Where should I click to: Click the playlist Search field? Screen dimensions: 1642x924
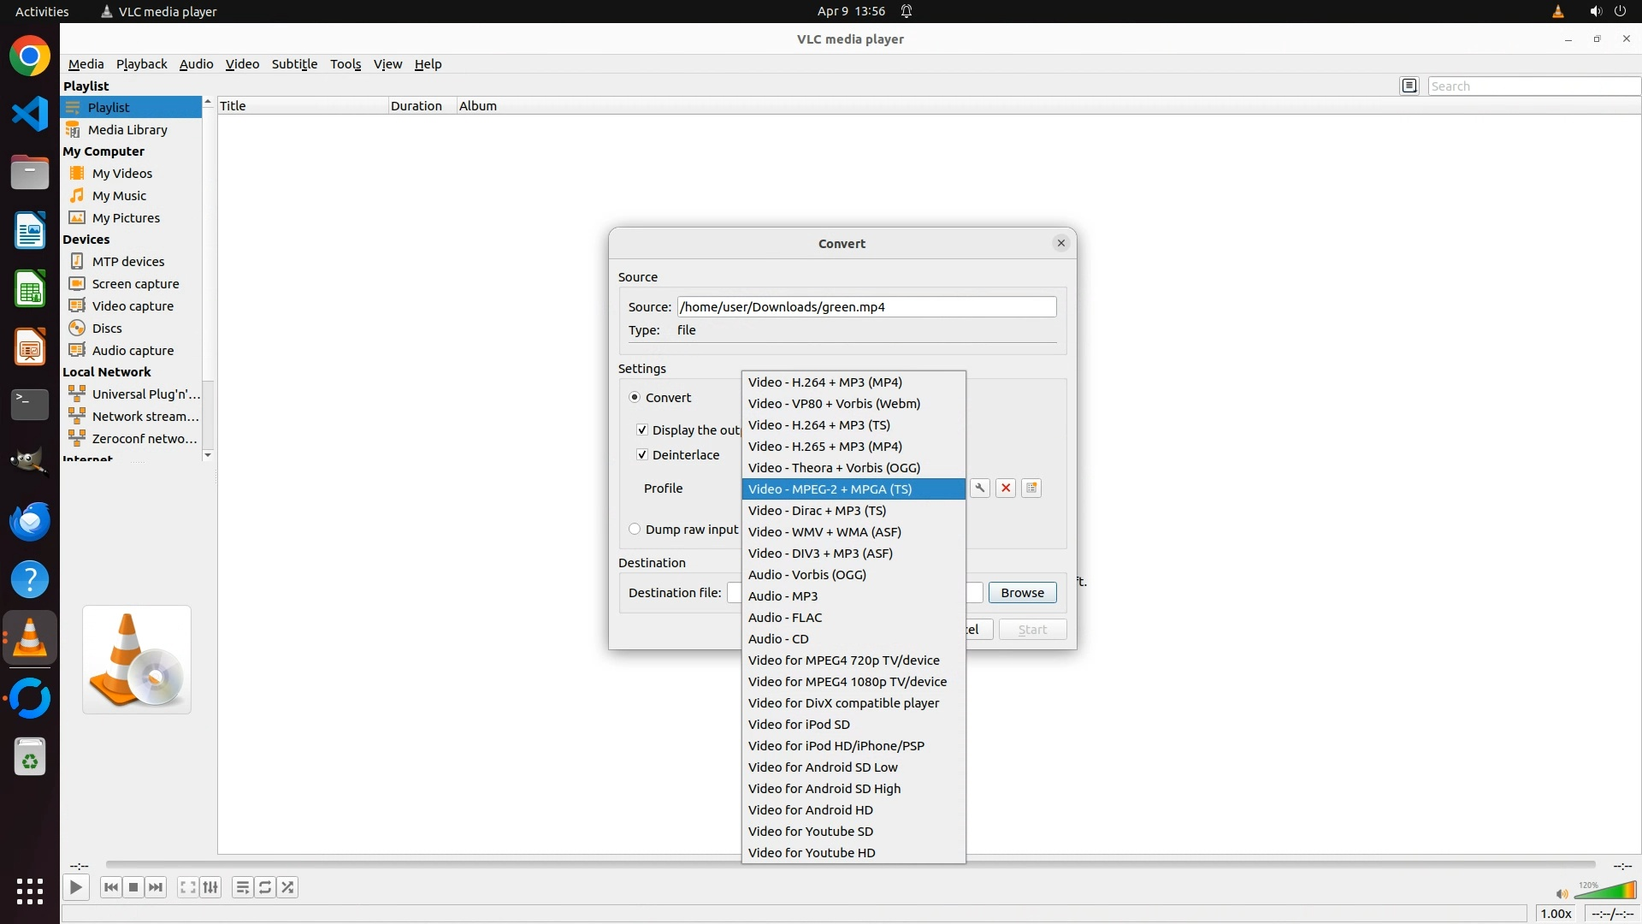(1533, 86)
